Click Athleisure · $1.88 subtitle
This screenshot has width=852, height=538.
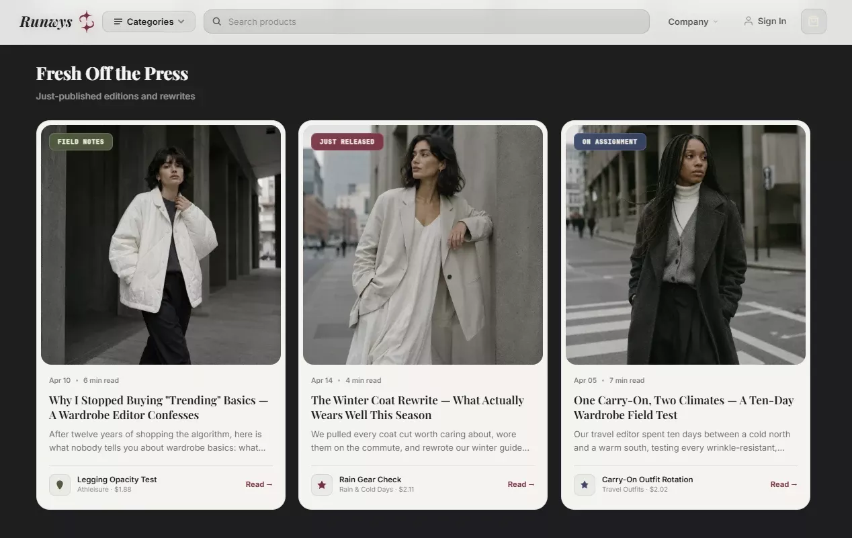point(104,490)
